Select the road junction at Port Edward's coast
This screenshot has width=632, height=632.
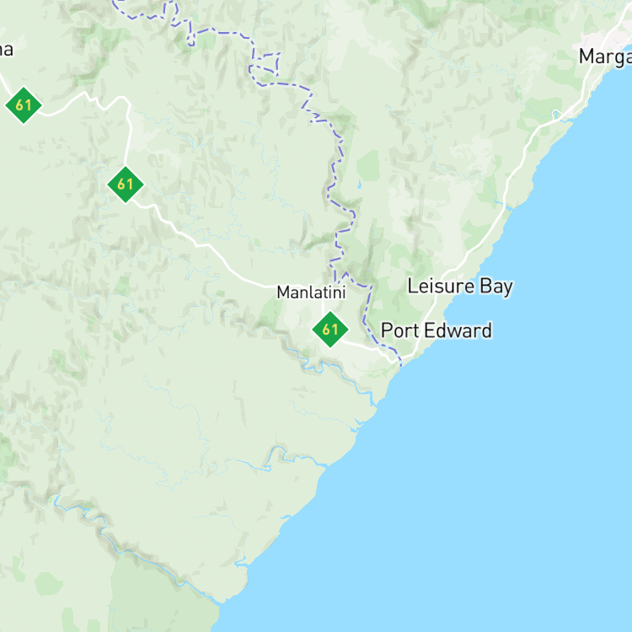coord(404,358)
